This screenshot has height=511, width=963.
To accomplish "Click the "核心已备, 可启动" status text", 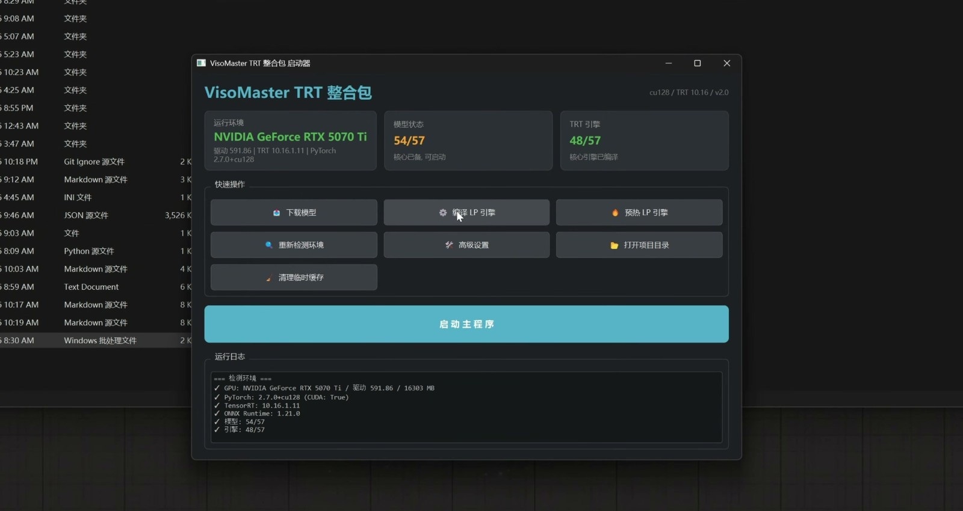I will click(420, 158).
